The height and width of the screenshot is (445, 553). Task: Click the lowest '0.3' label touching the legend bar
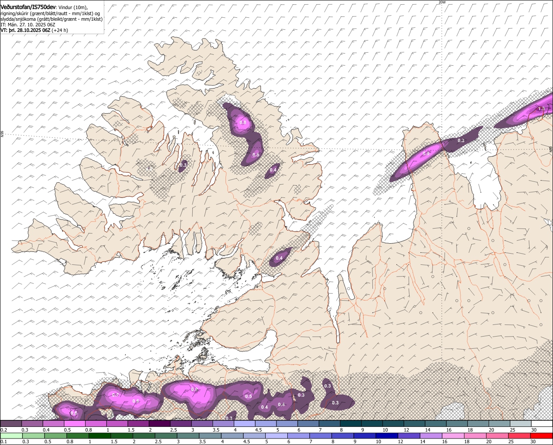[x=229, y=418]
